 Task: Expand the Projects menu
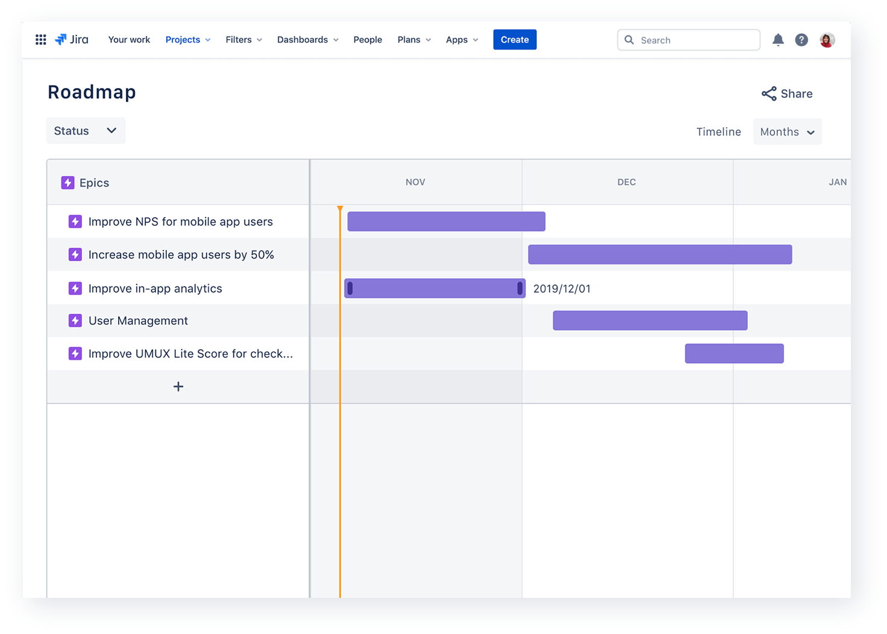187,40
